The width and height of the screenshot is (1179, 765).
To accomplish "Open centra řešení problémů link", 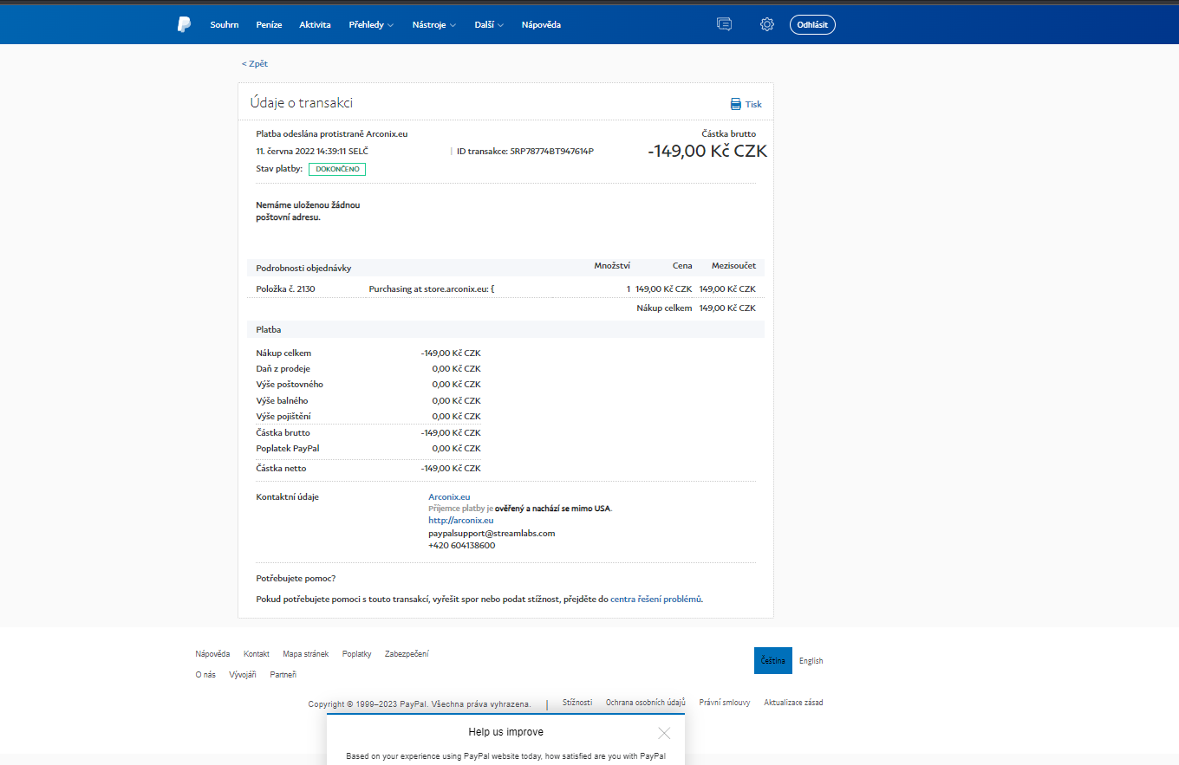I will pyautogui.click(x=655, y=599).
